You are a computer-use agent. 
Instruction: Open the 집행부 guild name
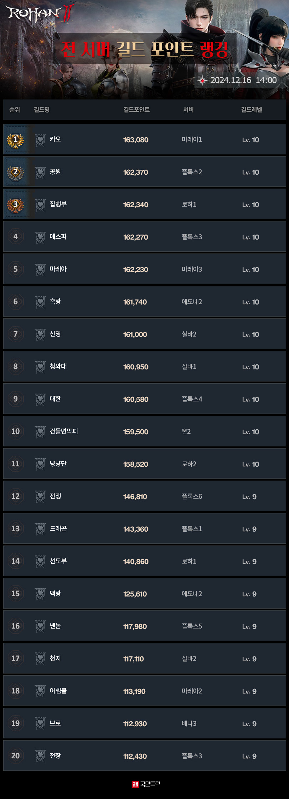58,204
